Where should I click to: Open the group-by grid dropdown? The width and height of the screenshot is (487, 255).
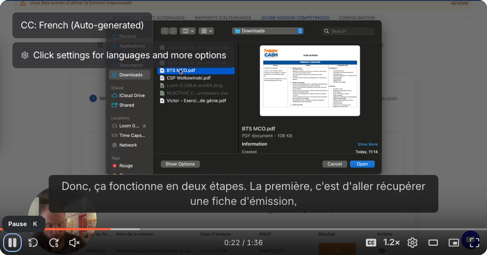click(206, 31)
